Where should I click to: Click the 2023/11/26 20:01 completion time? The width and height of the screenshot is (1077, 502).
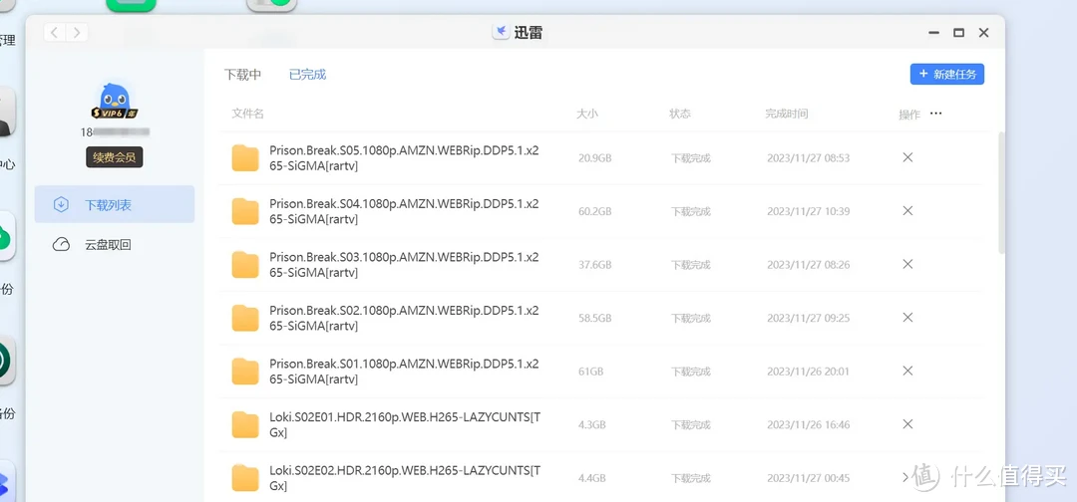coord(809,372)
